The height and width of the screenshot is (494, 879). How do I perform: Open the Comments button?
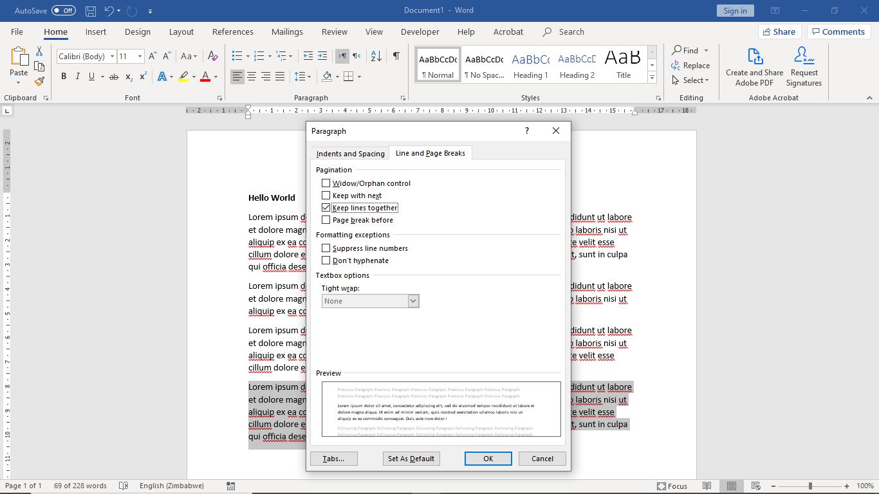pos(839,32)
